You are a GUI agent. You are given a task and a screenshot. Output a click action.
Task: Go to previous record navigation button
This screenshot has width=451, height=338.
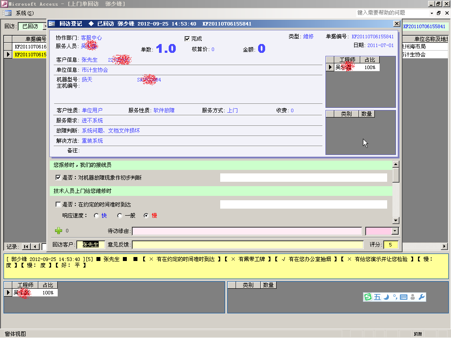coord(35,246)
